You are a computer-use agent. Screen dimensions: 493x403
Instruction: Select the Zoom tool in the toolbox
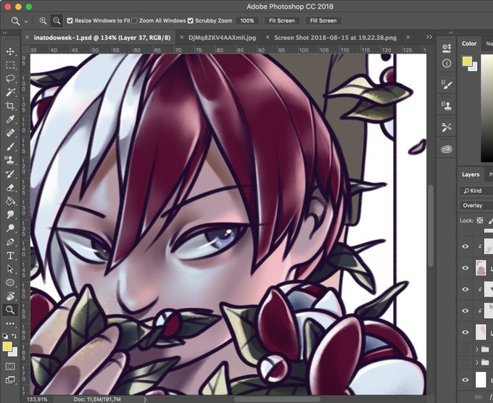(x=10, y=310)
